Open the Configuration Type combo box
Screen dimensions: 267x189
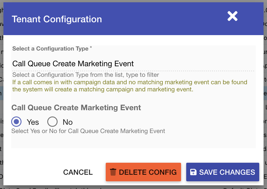click(x=133, y=64)
